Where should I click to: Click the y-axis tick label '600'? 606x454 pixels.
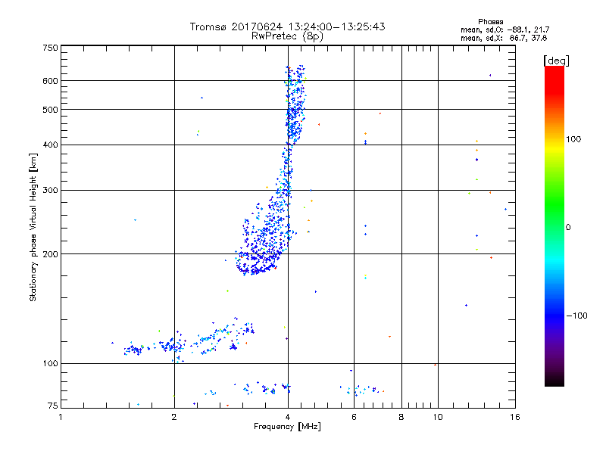click(x=50, y=81)
